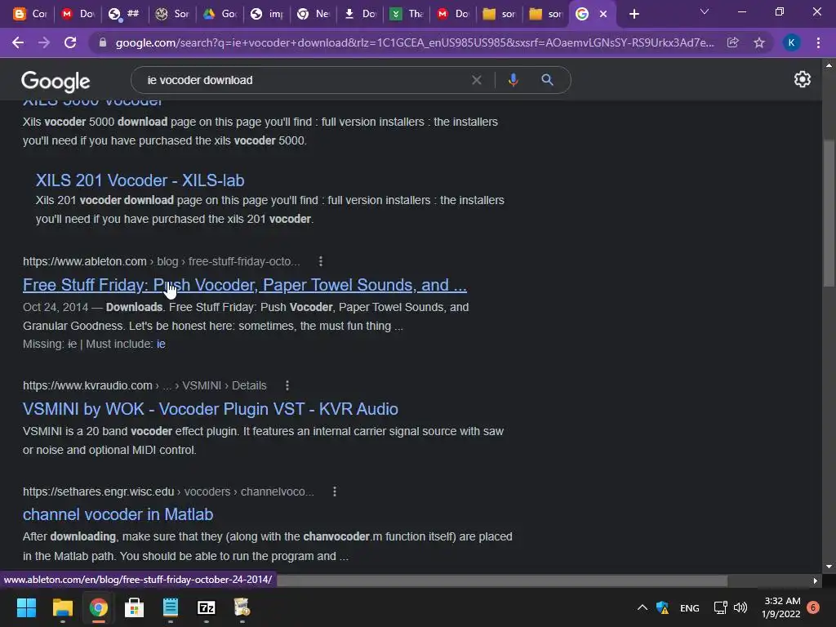Open the tab search dropdown
This screenshot has width=836, height=627.
coord(705,11)
